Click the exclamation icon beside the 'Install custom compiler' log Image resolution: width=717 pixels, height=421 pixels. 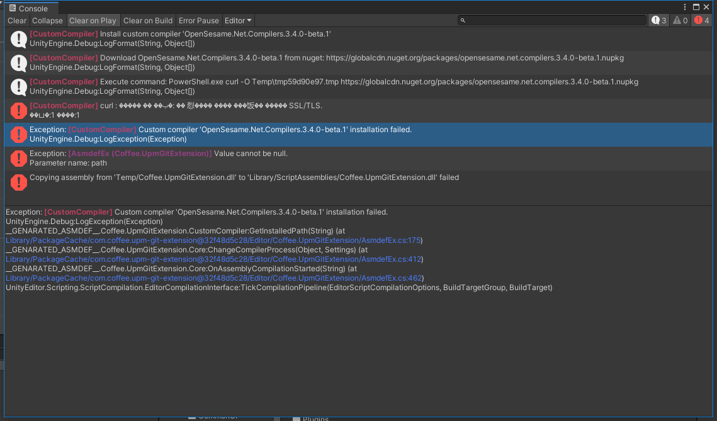(x=18, y=39)
